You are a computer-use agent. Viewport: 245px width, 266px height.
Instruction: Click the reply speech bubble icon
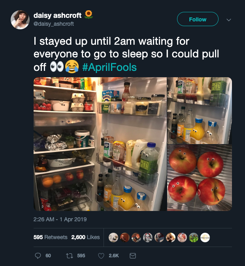38,256
